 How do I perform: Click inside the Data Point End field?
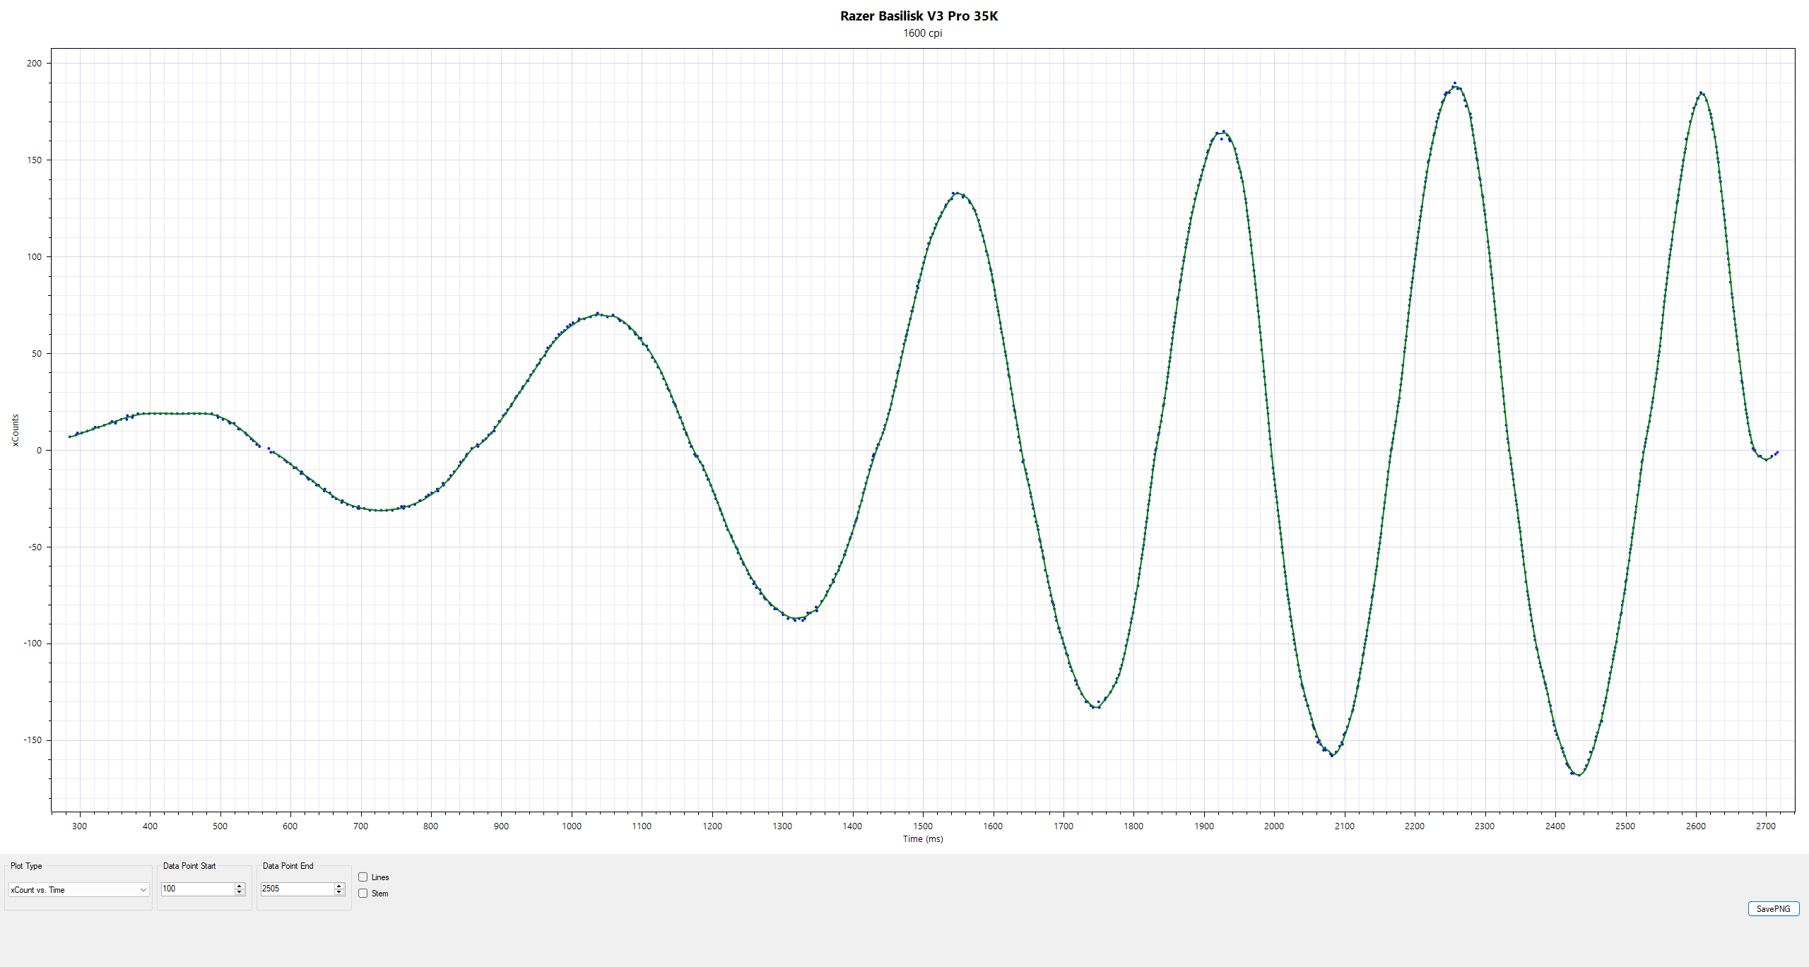(x=297, y=889)
